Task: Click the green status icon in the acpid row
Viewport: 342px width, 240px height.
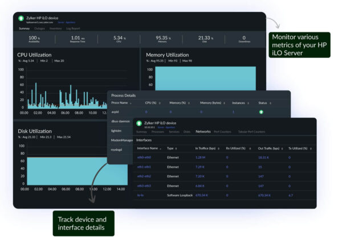Action: [x=261, y=112]
